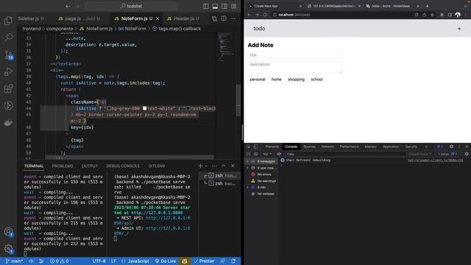Click the editor minimap
Screen dimensions: 471x265
pos(226,46)
